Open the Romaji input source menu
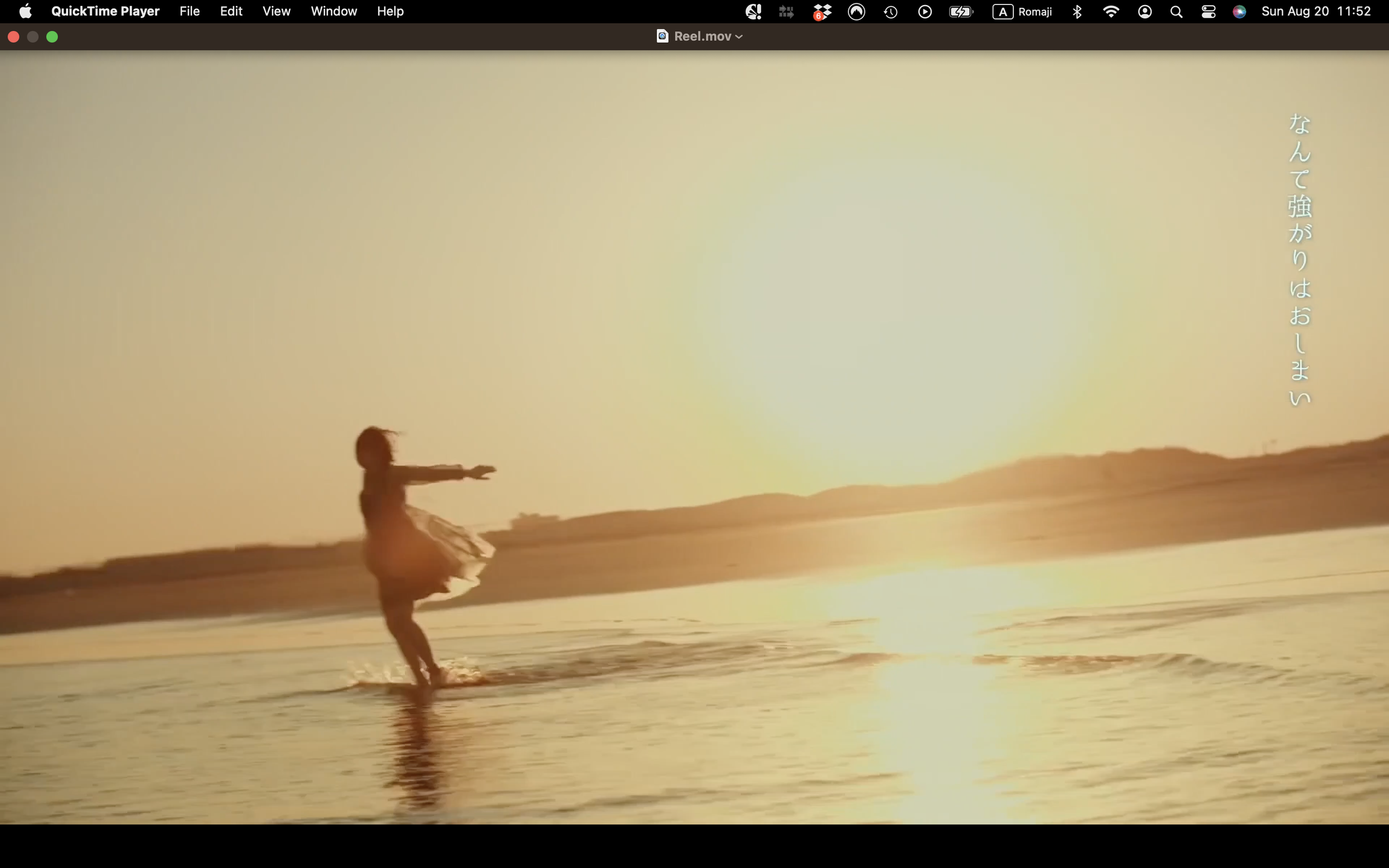The height and width of the screenshot is (868, 1389). click(1022, 12)
